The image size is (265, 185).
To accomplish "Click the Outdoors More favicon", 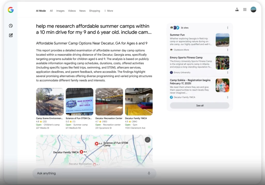I will 171,50.
